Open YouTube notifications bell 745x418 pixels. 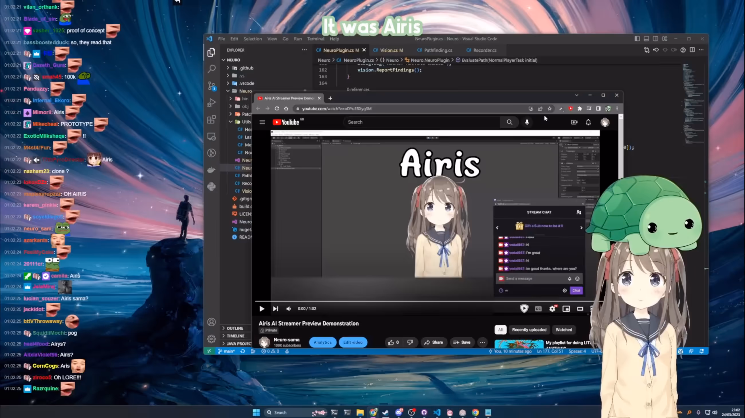pos(589,122)
